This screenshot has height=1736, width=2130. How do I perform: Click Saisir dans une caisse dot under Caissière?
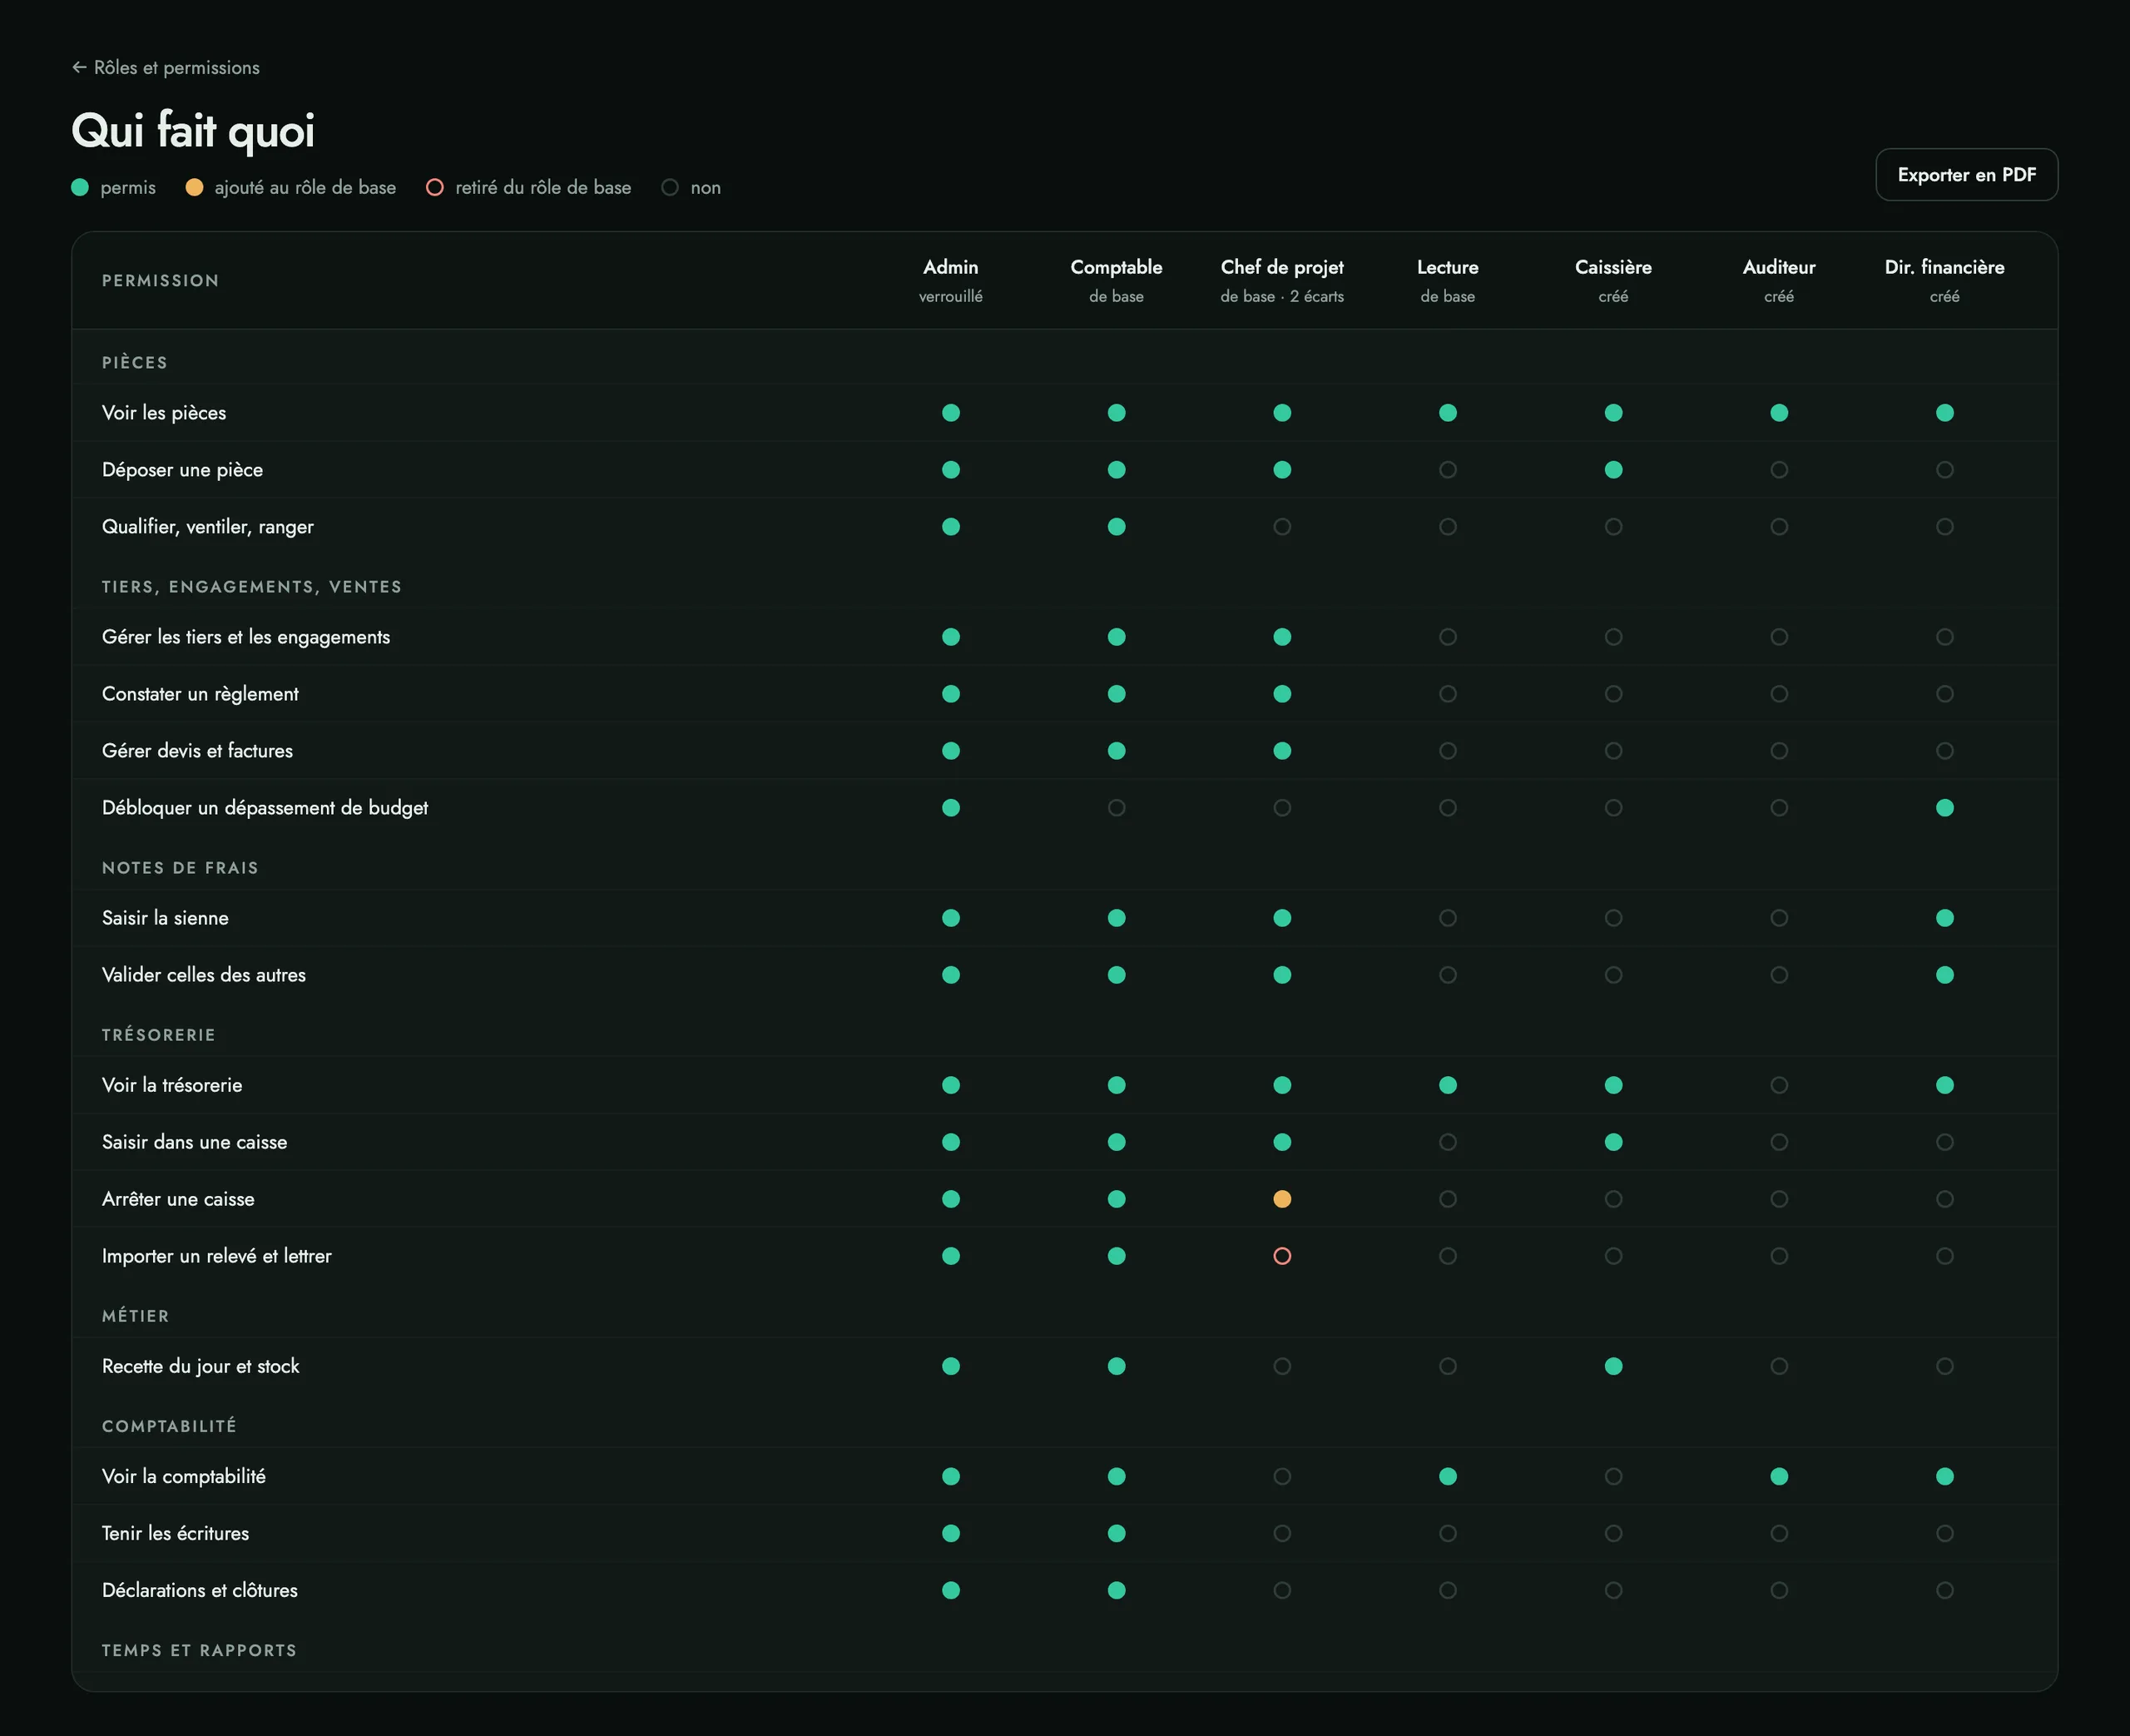coord(1613,1142)
